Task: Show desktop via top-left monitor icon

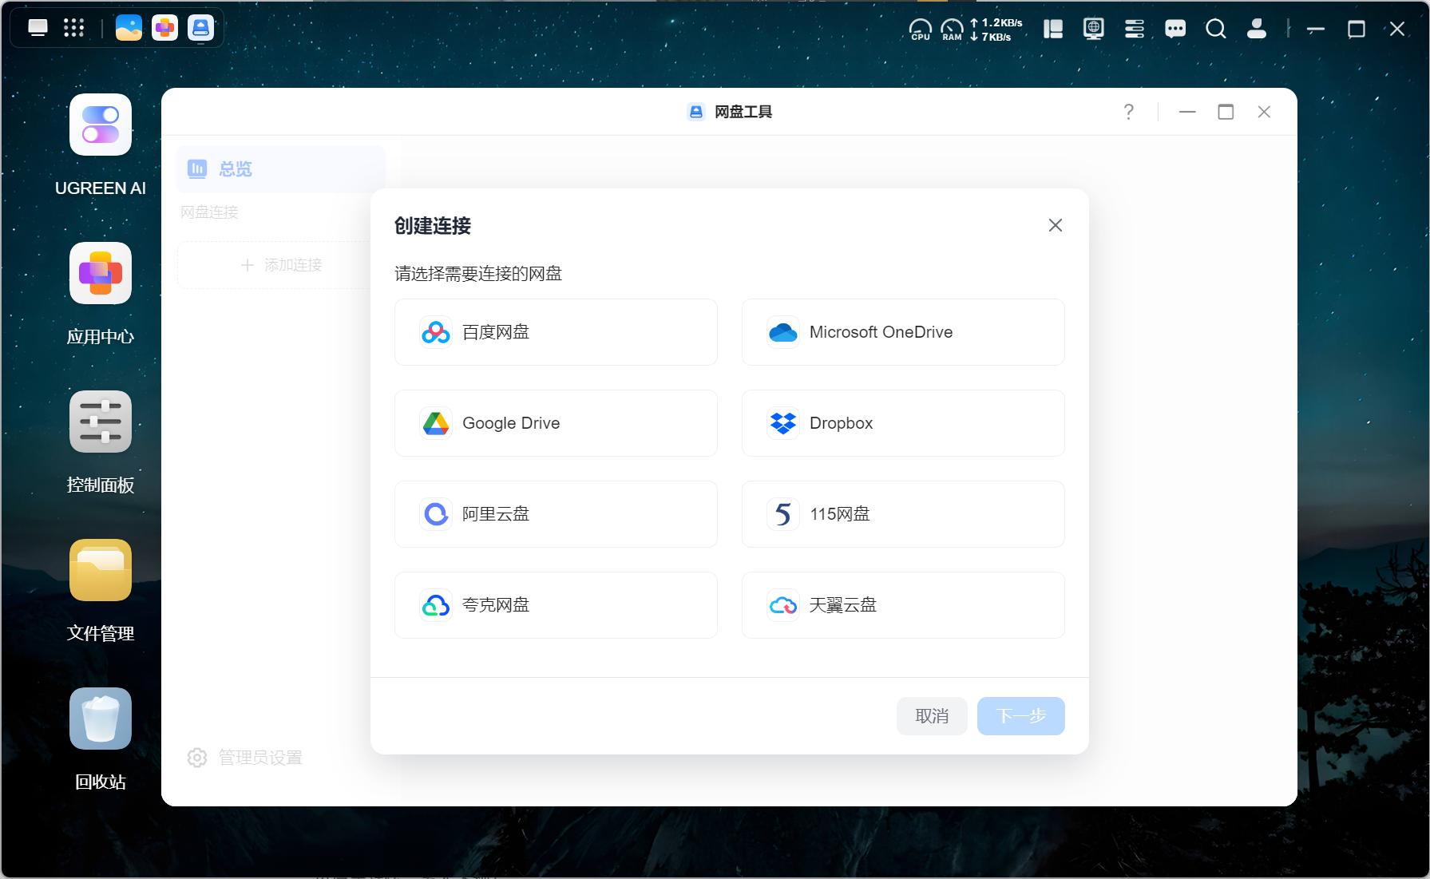Action: pyautogui.click(x=38, y=29)
